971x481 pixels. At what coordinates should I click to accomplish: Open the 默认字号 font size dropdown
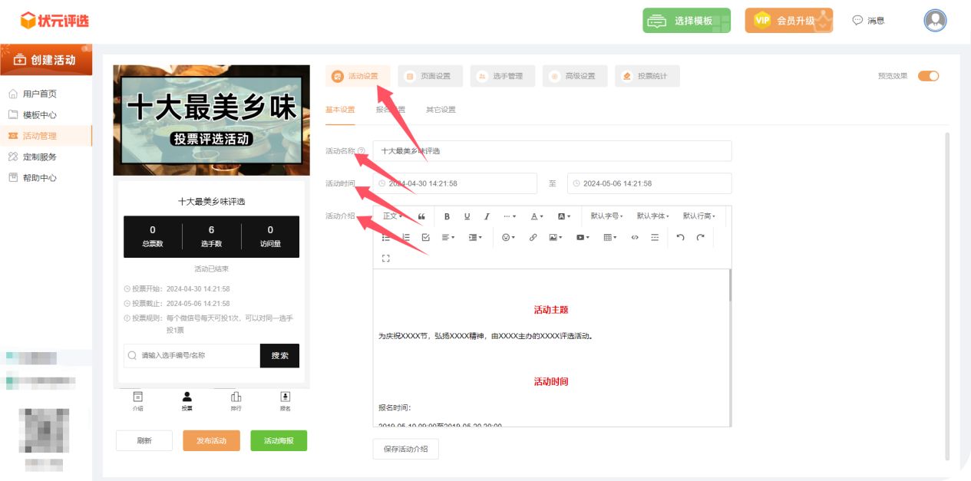click(x=606, y=216)
